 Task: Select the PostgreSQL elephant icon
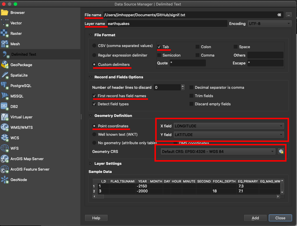tap(5, 86)
